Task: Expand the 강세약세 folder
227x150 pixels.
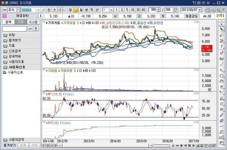Action: pyautogui.click(x=21, y=56)
